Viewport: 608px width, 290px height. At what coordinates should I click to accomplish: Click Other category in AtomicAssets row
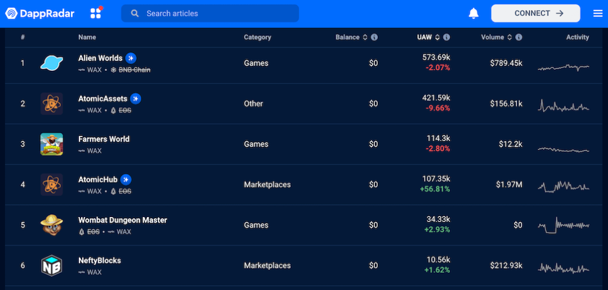click(253, 103)
